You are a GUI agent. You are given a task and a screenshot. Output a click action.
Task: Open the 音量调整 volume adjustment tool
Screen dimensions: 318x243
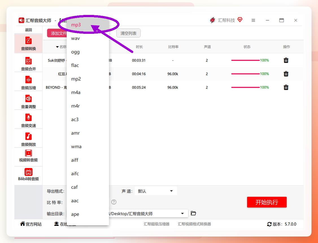pyautogui.click(x=29, y=101)
